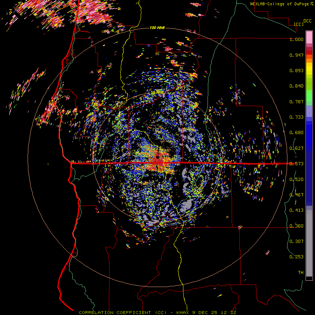
Task: Select the 0.253 scale value
Action: (x=296, y=257)
